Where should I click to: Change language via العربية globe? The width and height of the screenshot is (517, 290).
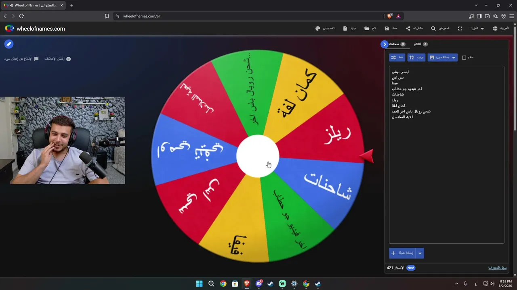click(x=501, y=29)
